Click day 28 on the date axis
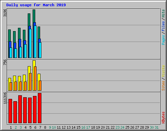The image size is (167, 131). pyautogui.click(x=142, y=127)
